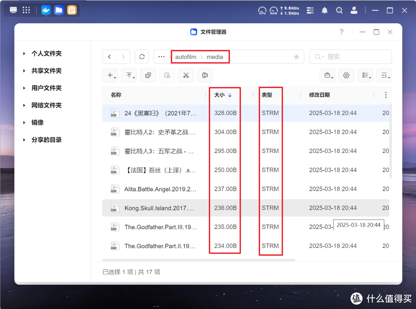Refresh the current folder view
416x309 pixels.
[x=142, y=56]
